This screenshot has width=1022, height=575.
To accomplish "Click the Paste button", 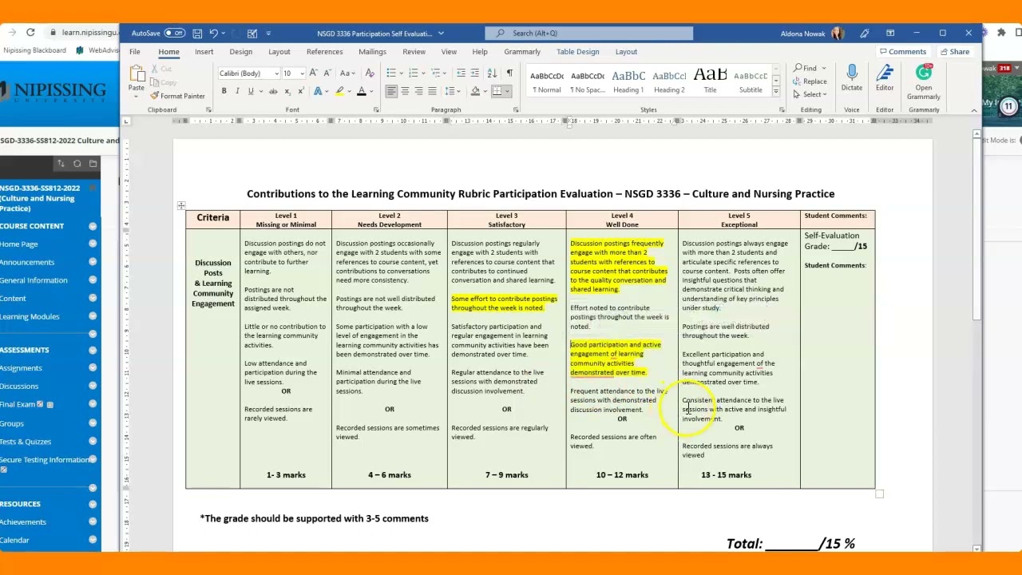I will click(x=137, y=80).
